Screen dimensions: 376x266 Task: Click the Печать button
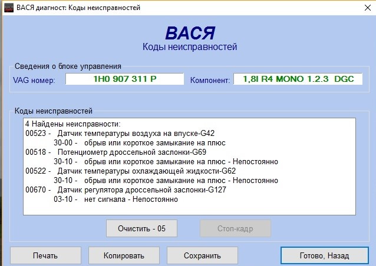pos(45,255)
